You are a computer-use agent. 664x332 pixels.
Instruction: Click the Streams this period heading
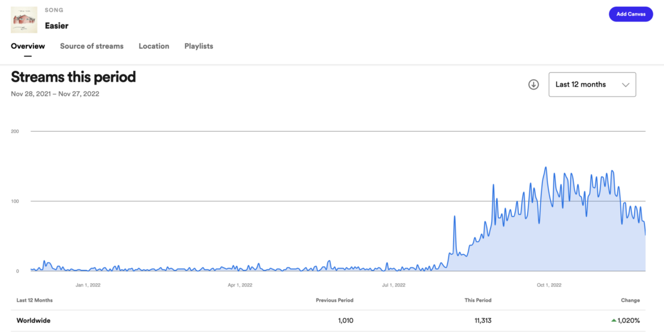(73, 77)
